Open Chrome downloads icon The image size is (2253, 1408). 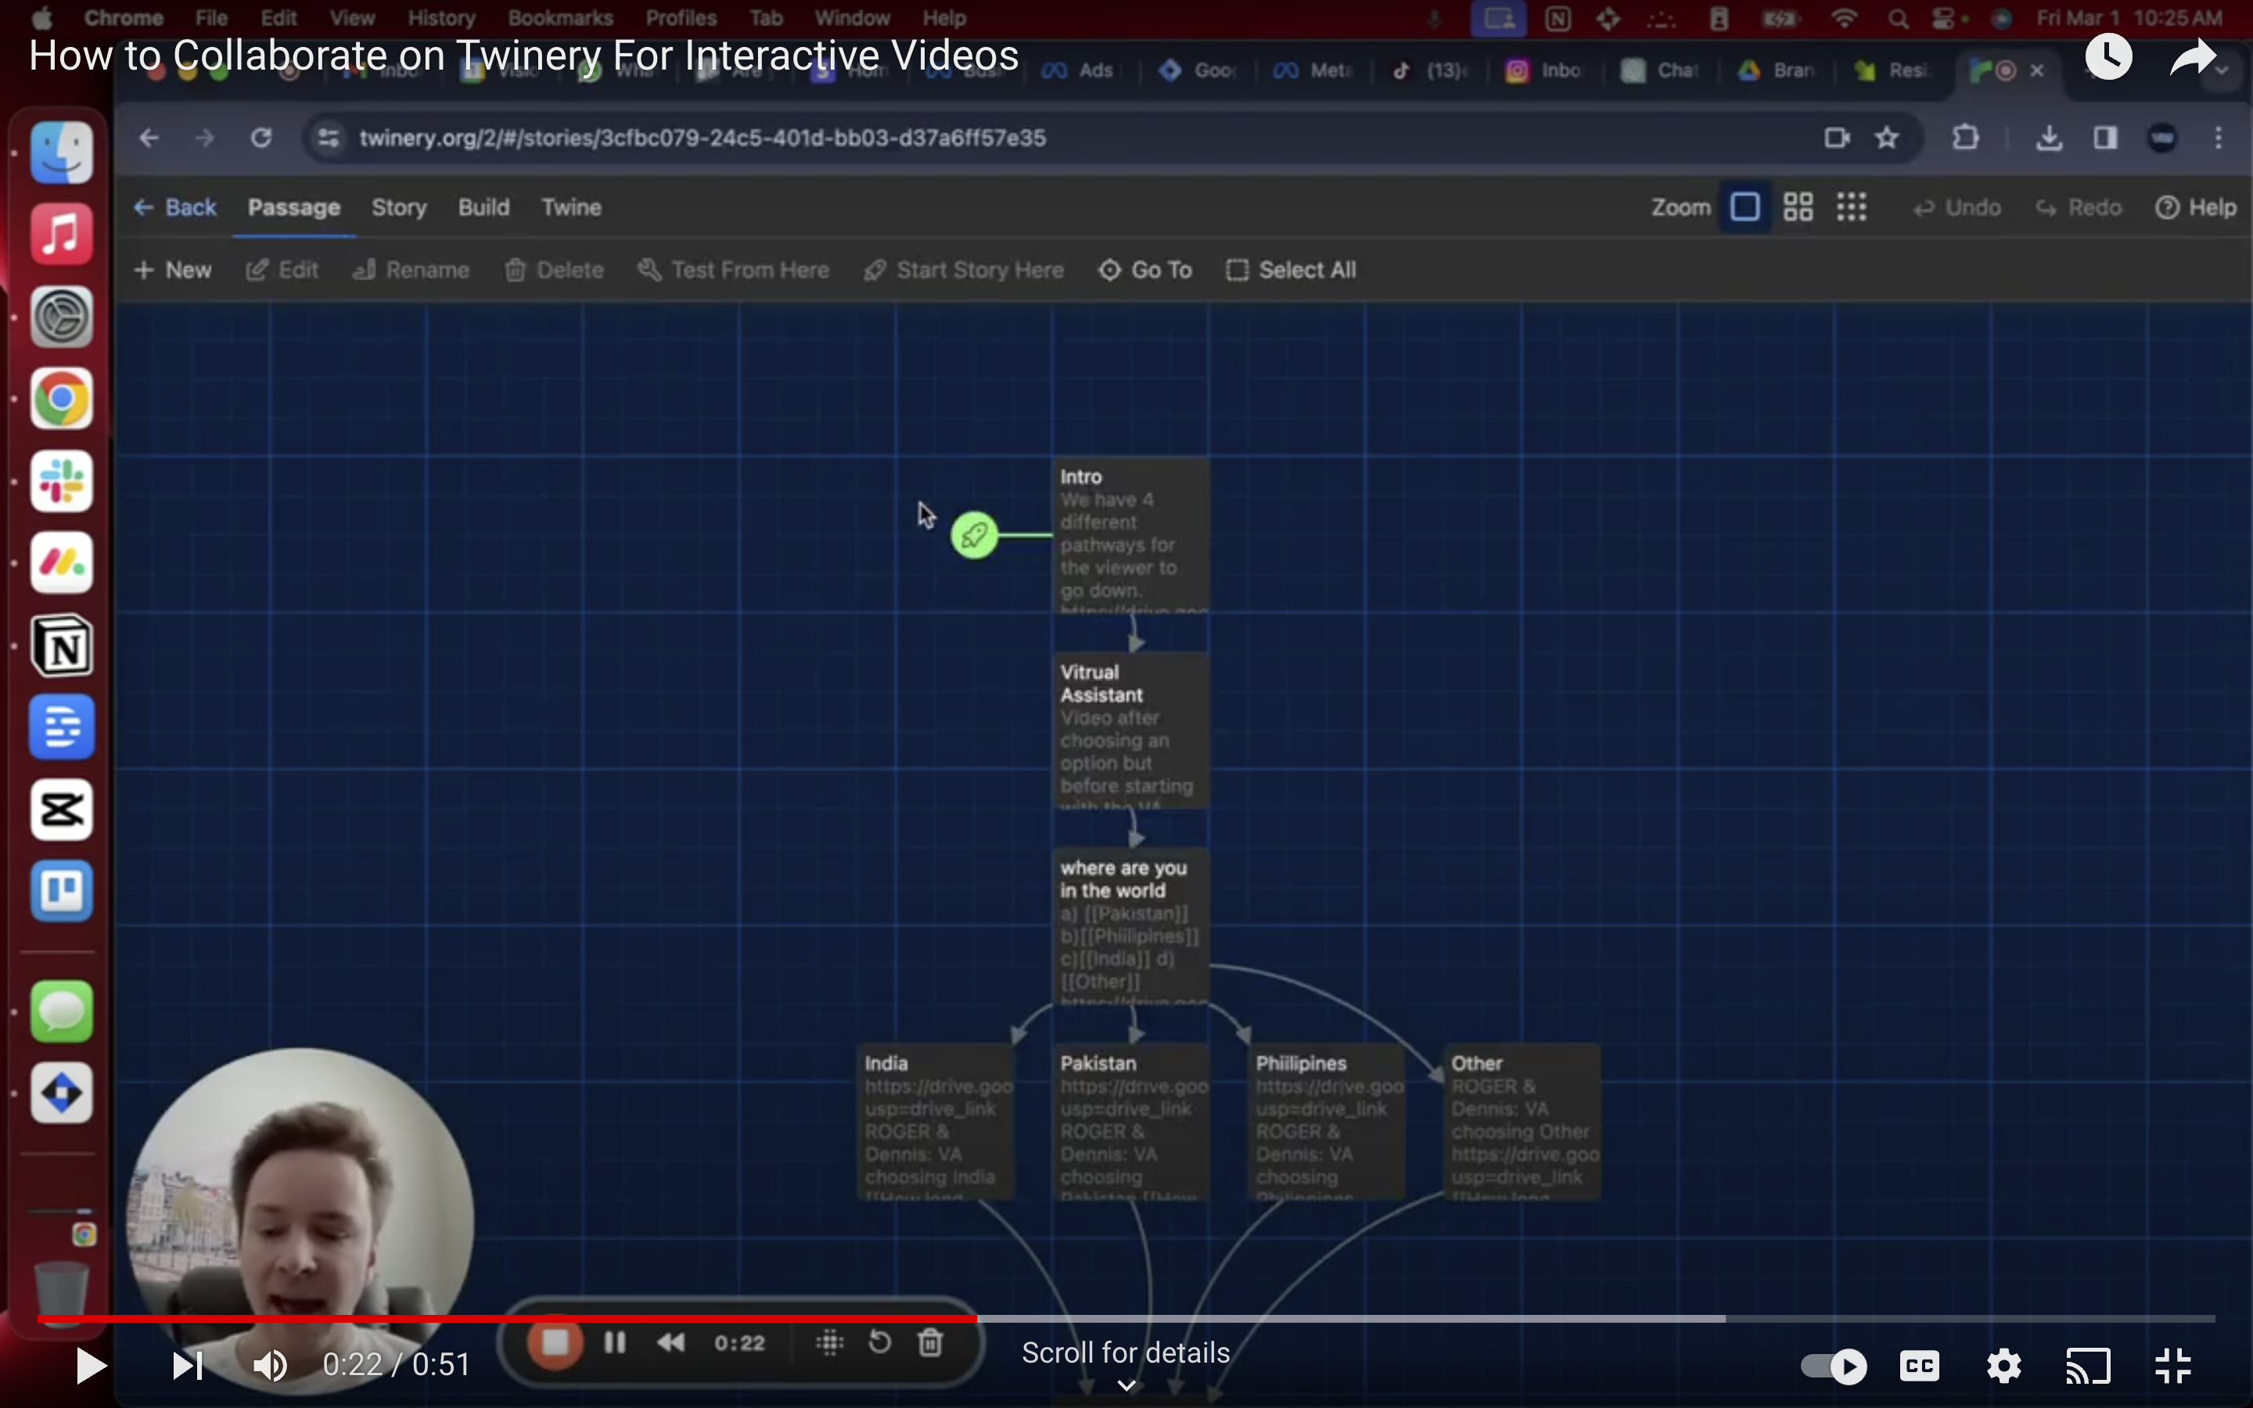pos(2048,138)
